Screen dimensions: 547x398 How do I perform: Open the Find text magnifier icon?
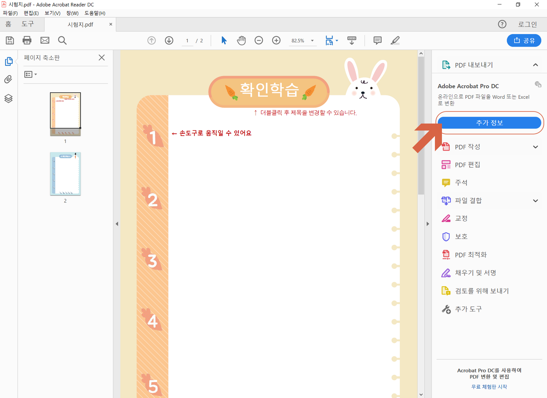click(62, 41)
